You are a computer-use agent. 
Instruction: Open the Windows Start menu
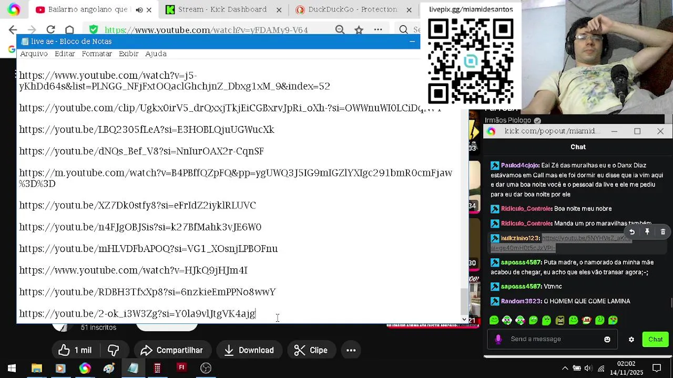tap(12, 369)
